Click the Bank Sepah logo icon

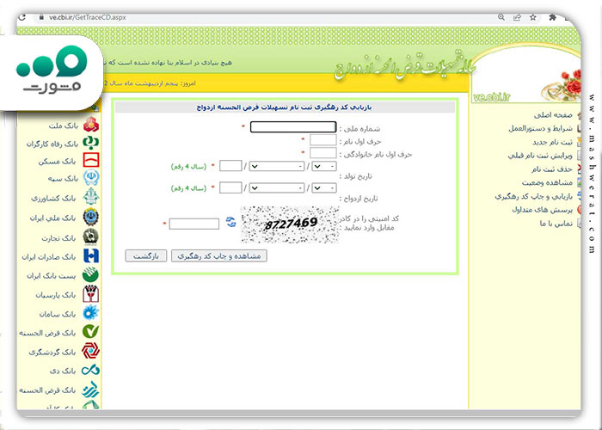[x=91, y=178]
